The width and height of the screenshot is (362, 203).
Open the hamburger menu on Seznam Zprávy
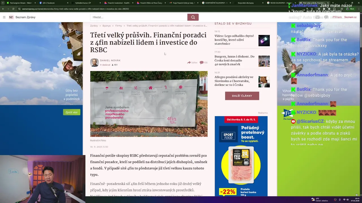click(4, 17)
